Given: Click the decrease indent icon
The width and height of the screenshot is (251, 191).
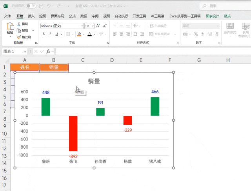Looking at the screenshot, I should pos(135,34).
